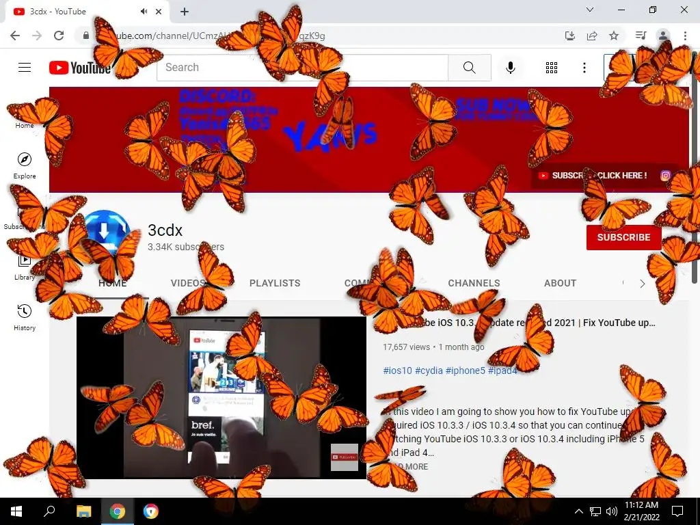Click the channel name '3cdx'
This screenshot has height=525, width=700.
coord(165,230)
